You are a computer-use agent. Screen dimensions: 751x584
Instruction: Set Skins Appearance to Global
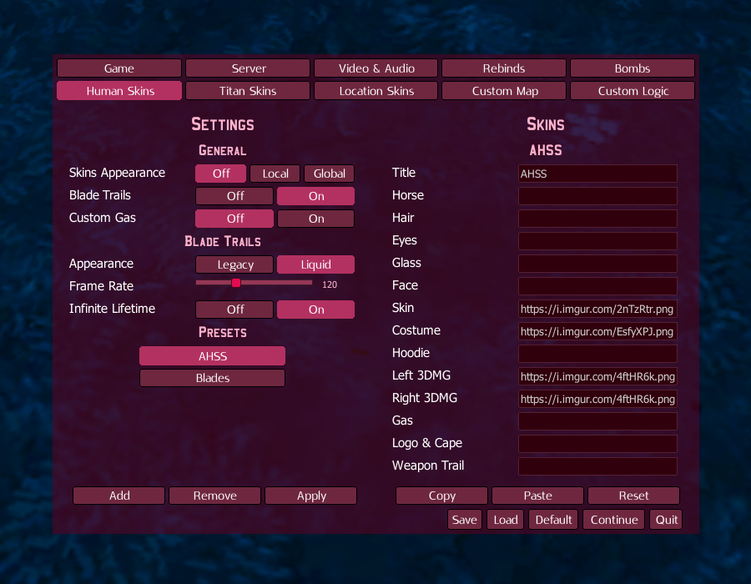[x=329, y=173]
